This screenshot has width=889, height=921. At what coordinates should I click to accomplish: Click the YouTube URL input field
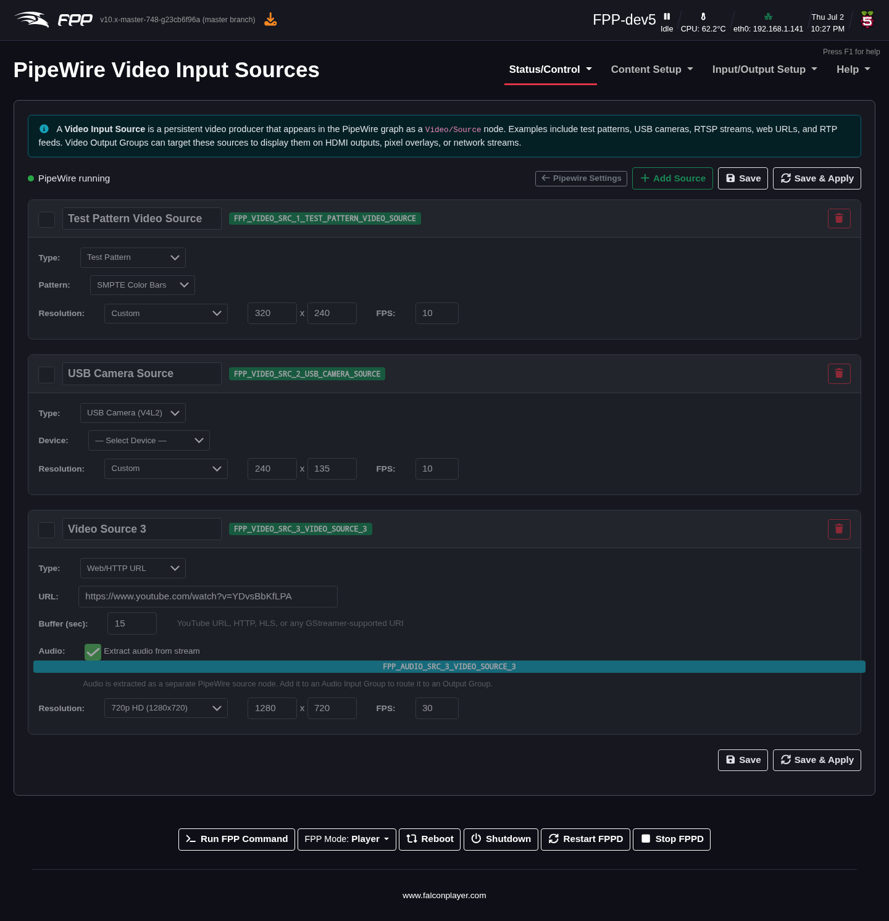tap(208, 596)
